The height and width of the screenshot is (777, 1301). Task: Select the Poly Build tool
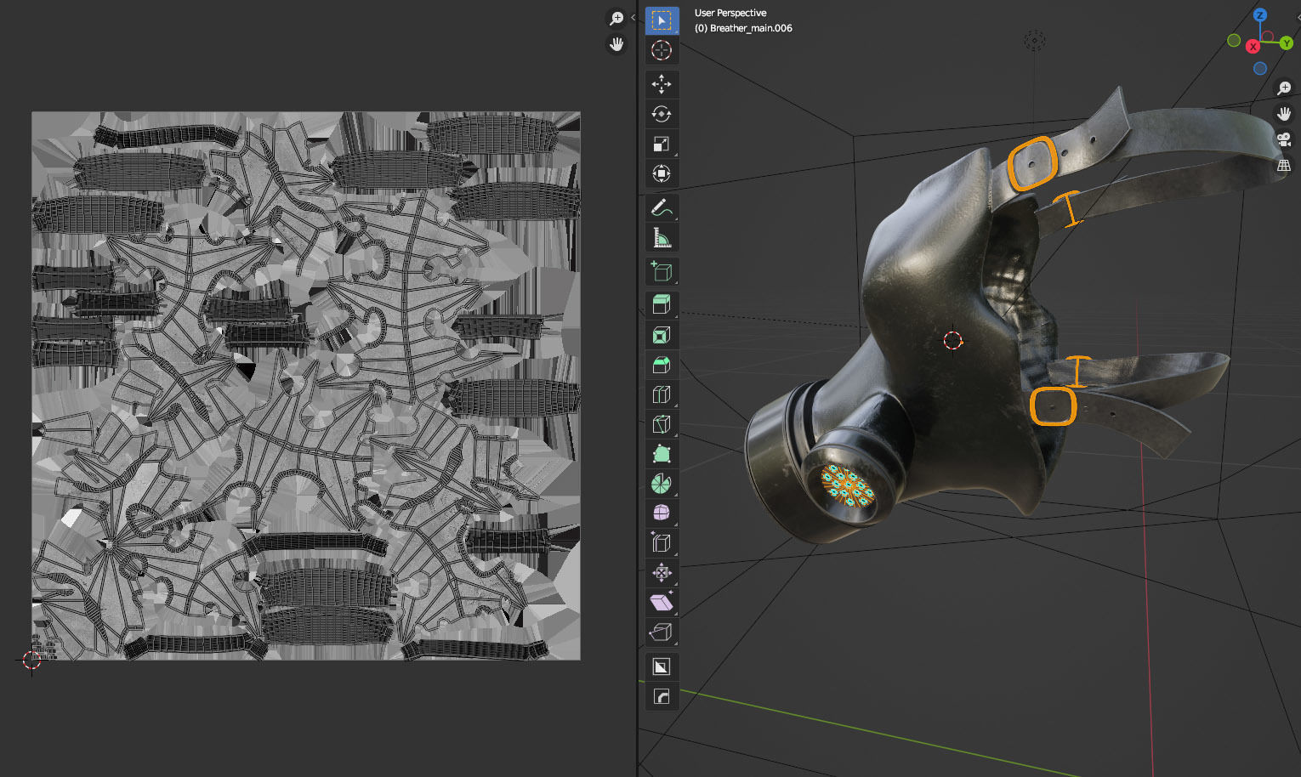(x=662, y=454)
